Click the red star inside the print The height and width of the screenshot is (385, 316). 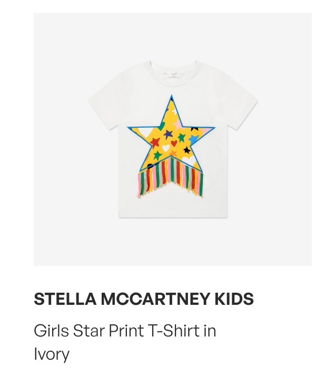(155, 142)
